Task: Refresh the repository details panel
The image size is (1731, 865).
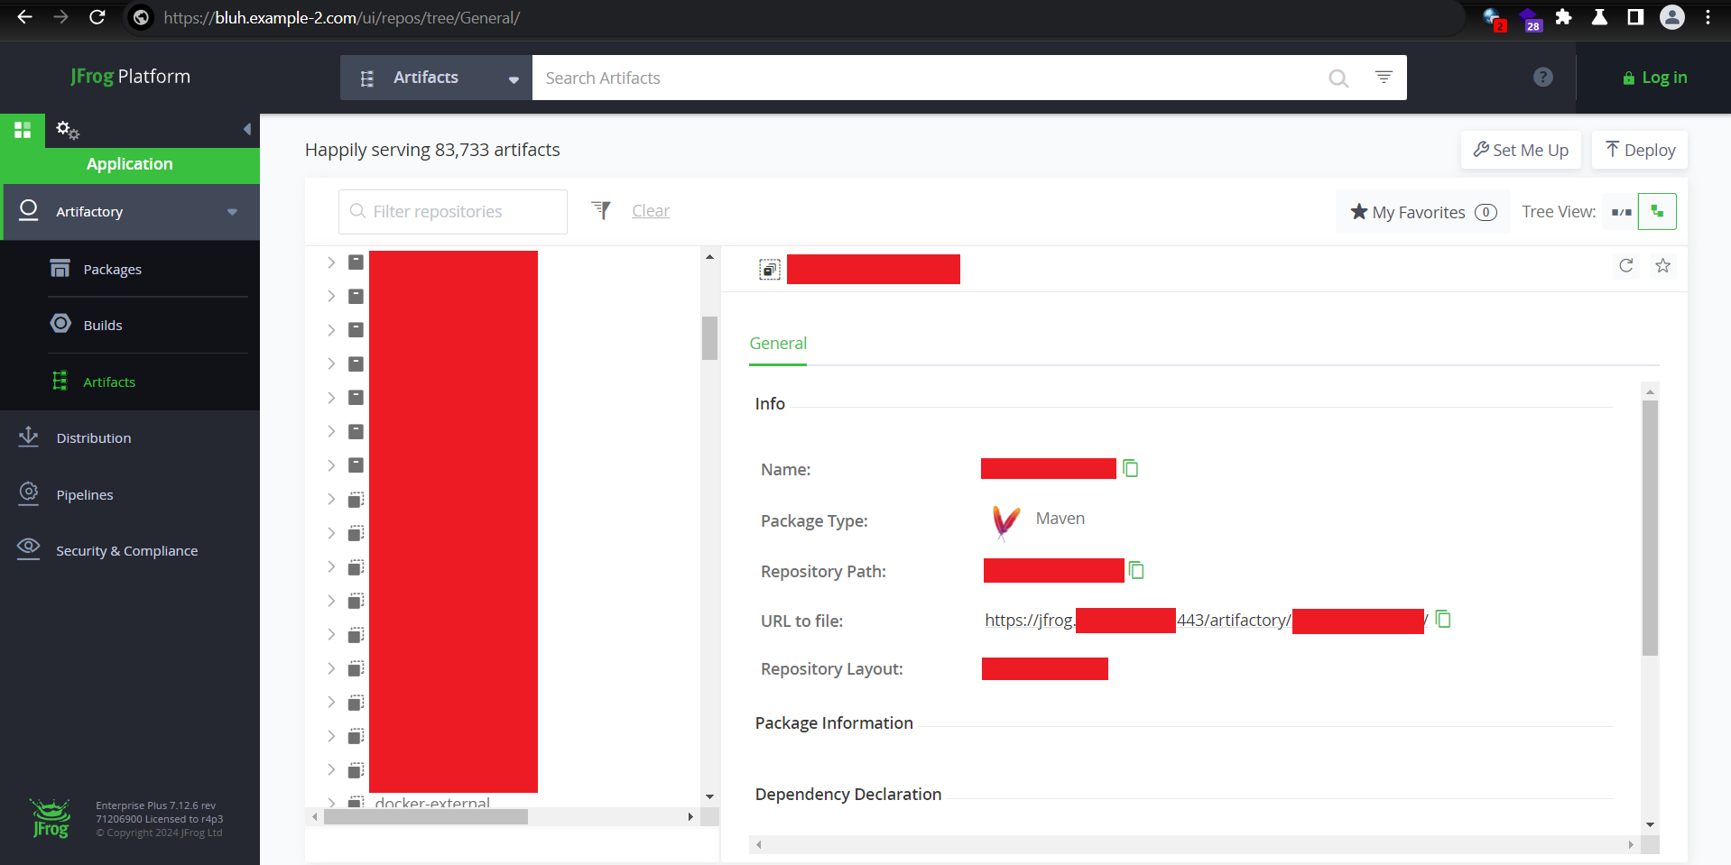Action: tap(1625, 265)
